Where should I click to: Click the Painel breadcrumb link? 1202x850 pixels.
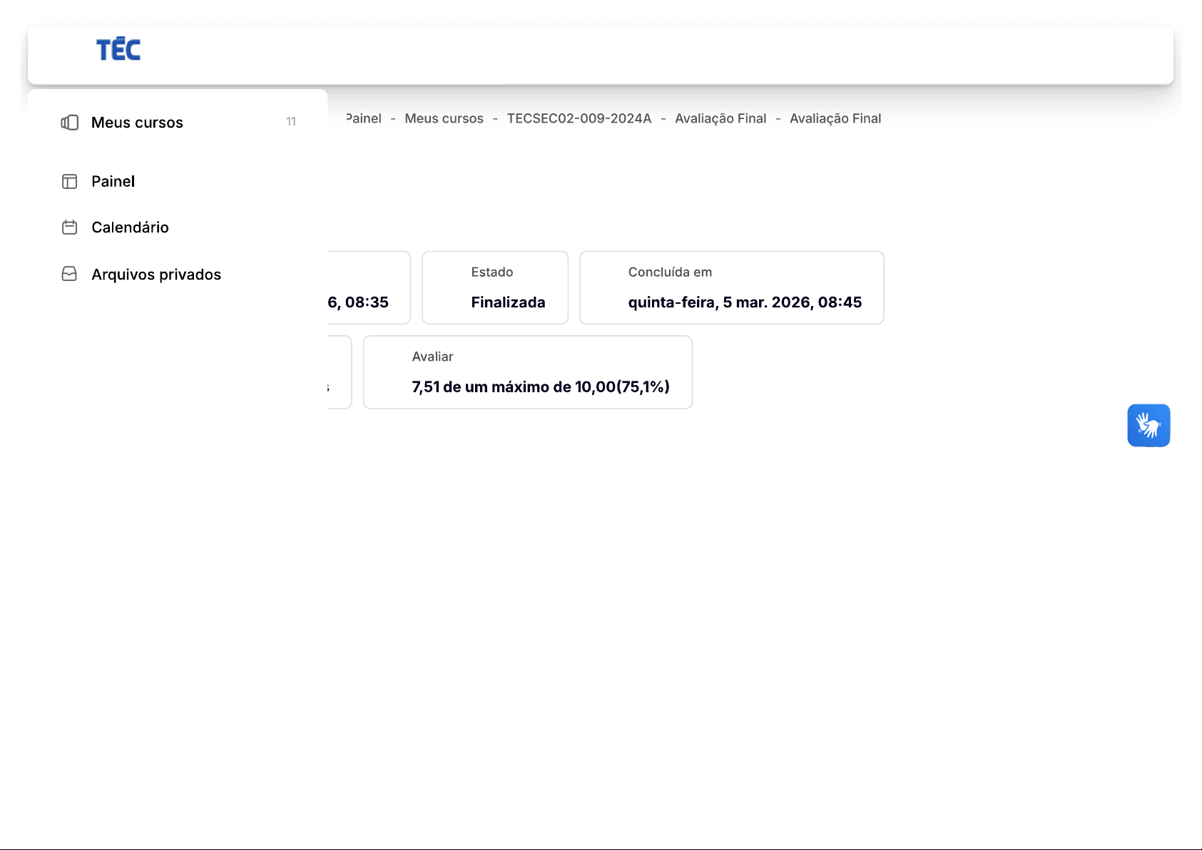click(x=365, y=118)
